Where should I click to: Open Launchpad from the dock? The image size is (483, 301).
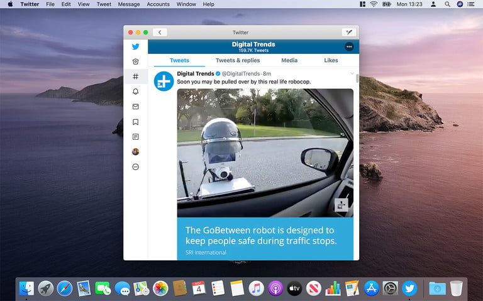coord(45,288)
